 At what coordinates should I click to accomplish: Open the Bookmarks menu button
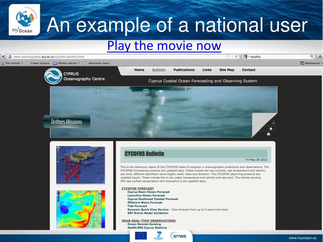pos(311,63)
